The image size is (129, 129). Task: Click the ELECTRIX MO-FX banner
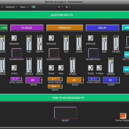point(64,15)
